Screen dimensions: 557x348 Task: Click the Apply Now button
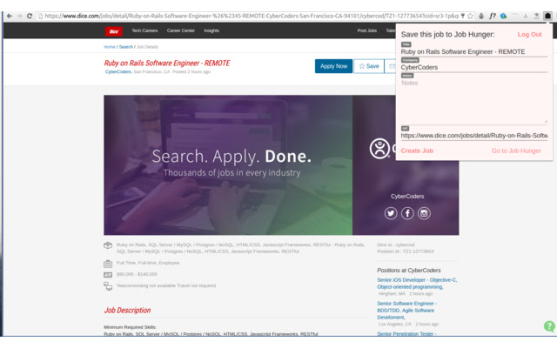(333, 66)
